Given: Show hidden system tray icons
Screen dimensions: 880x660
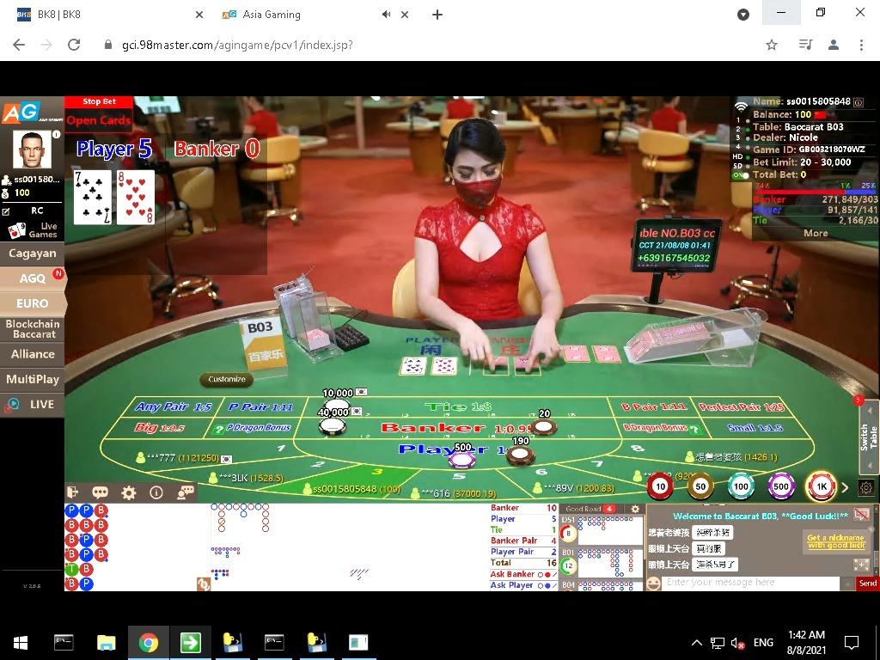Looking at the screenshot, I should 696,643.
